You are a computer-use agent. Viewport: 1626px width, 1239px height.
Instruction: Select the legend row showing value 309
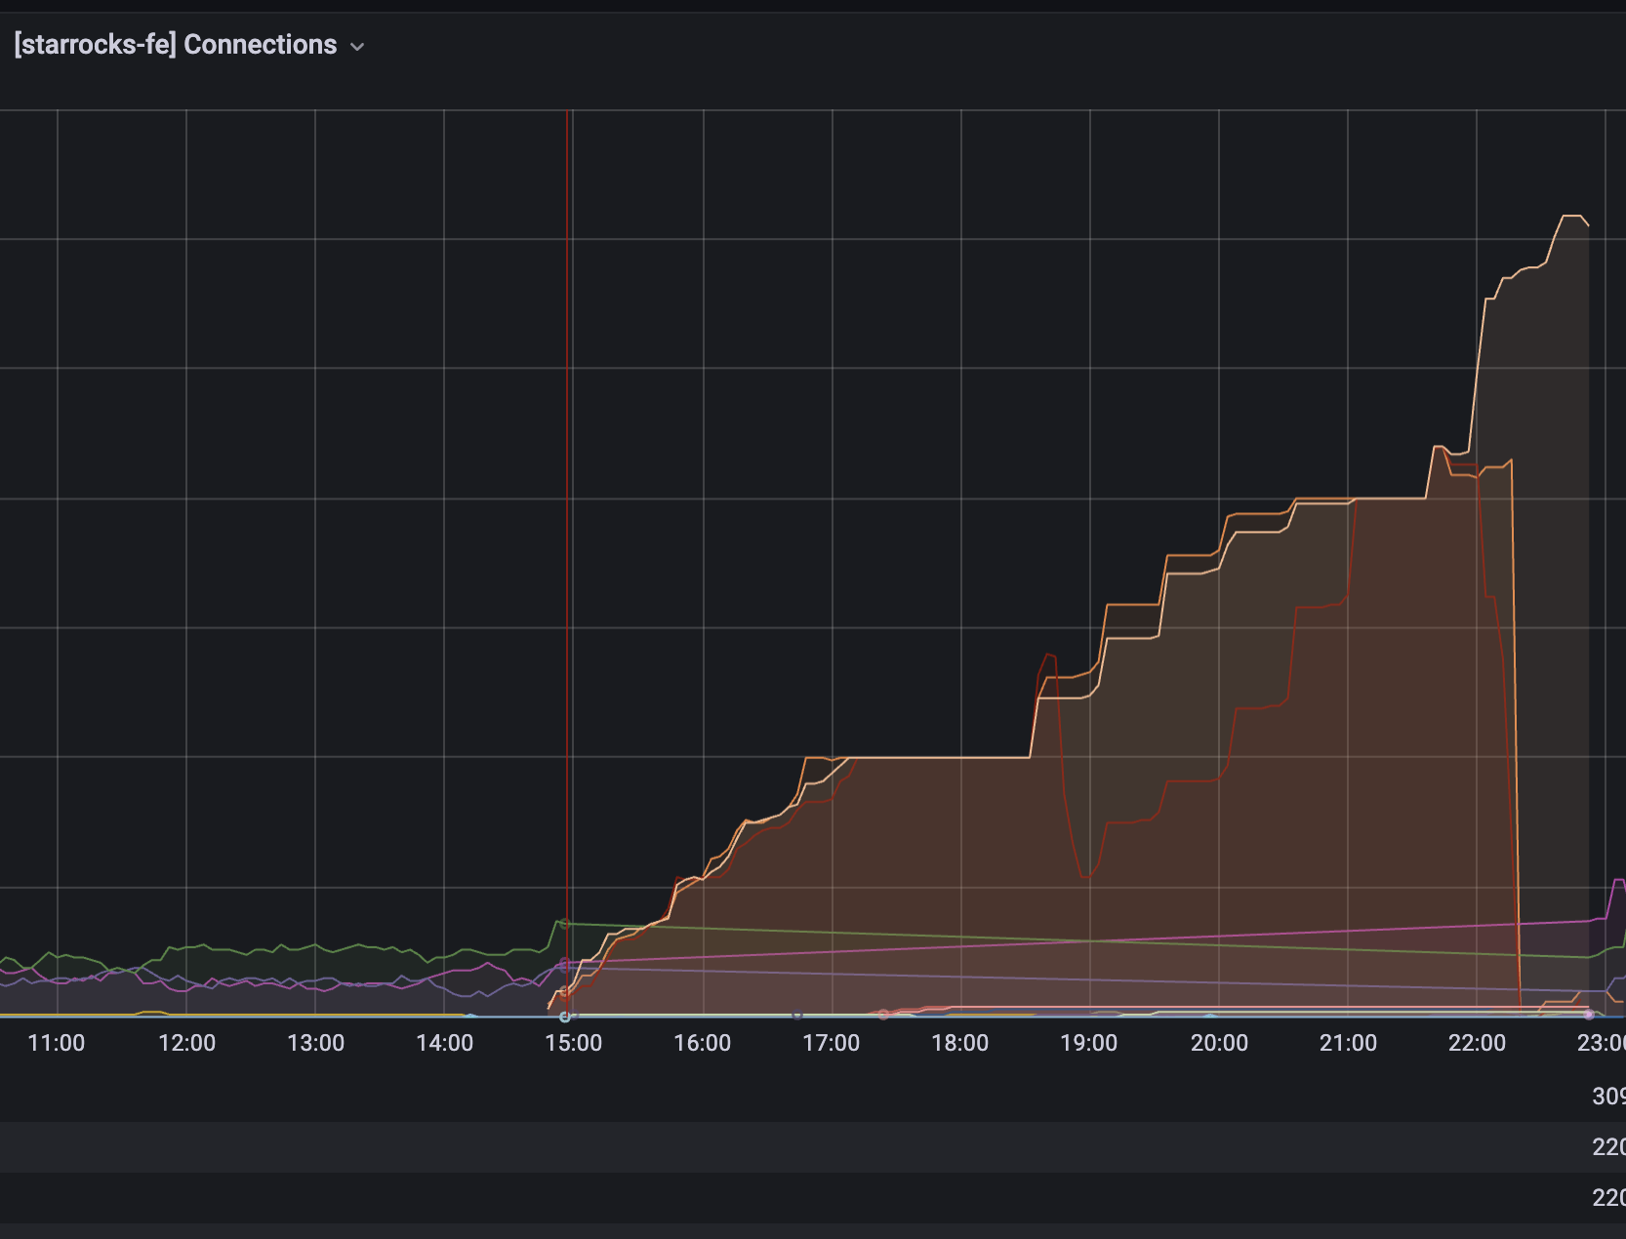[813, 1097]
